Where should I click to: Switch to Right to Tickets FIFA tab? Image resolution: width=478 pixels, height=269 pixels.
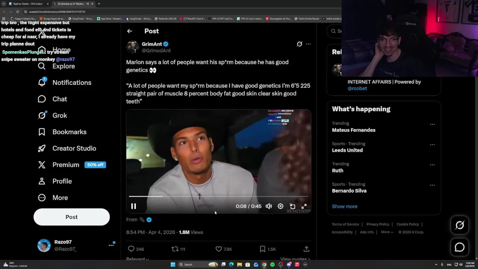click(28, 4)
